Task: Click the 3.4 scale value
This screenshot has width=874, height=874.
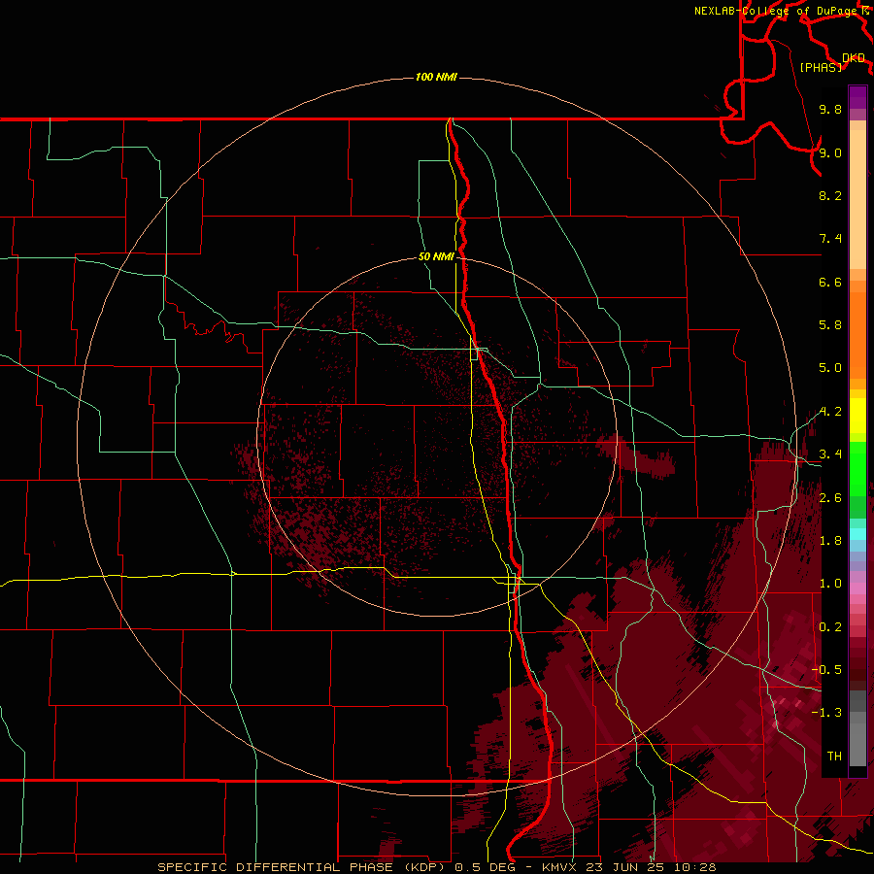Action: (830, 454)
